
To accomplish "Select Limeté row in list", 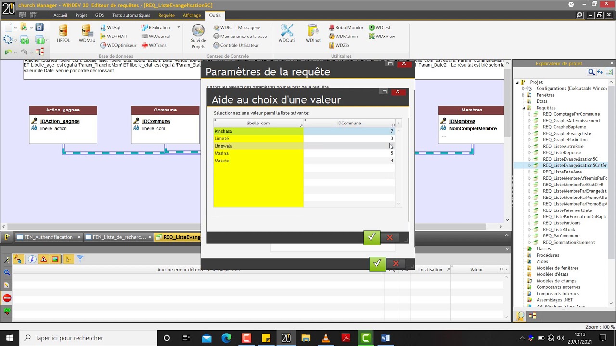I will pos(304,138).
